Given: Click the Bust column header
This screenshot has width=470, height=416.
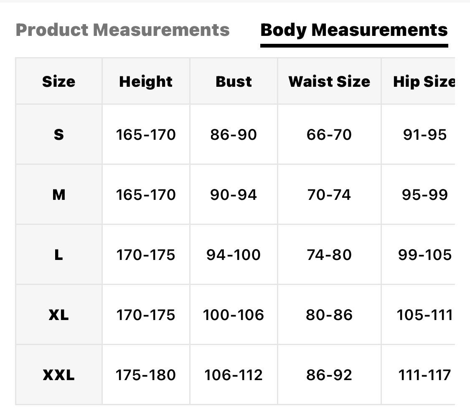Looking at the screenshot, I should tap(234, 81).
